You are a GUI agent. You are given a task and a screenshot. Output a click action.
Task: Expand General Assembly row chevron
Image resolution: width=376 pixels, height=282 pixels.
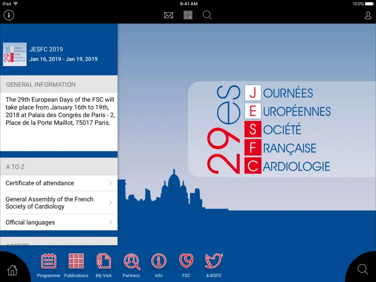(x=110, y=203)
